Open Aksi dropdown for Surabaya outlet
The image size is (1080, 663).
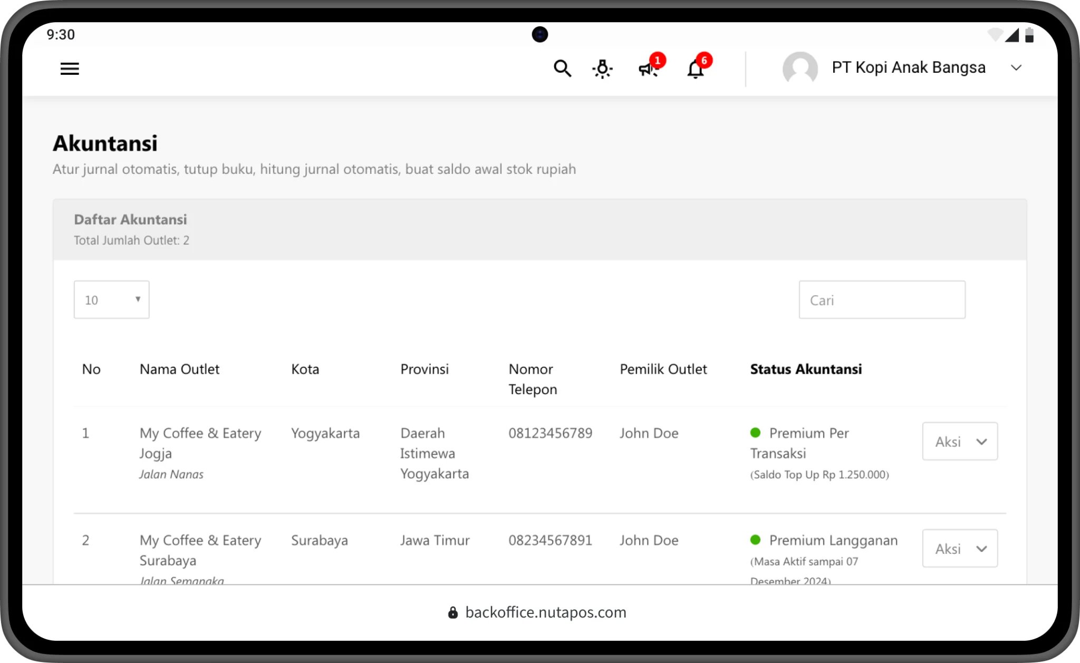coord(959,549)
